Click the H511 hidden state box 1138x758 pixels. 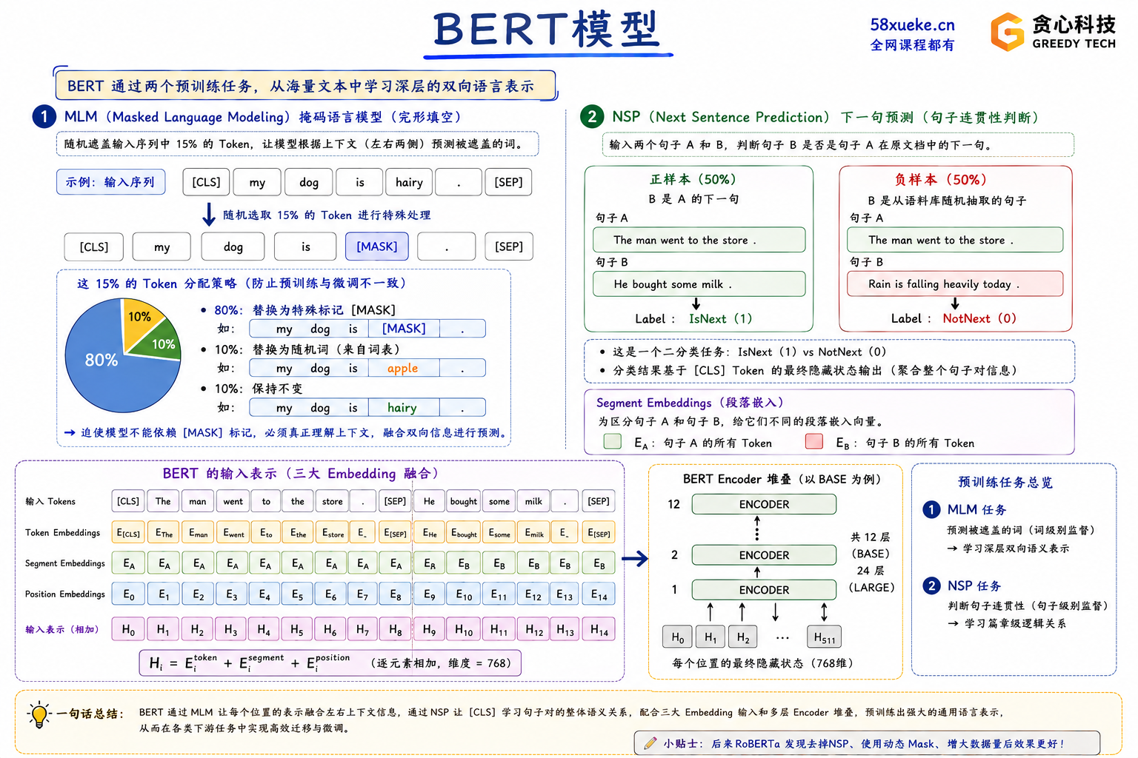[825, 637]
